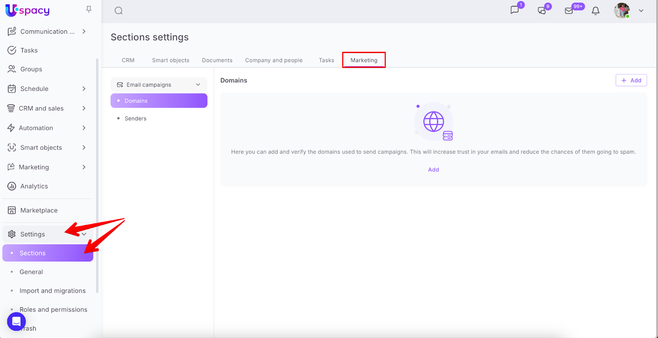Screen dimensions: 658x338
Task: Expand the Automation submenu chevron
Action: [x=84, y=128]
